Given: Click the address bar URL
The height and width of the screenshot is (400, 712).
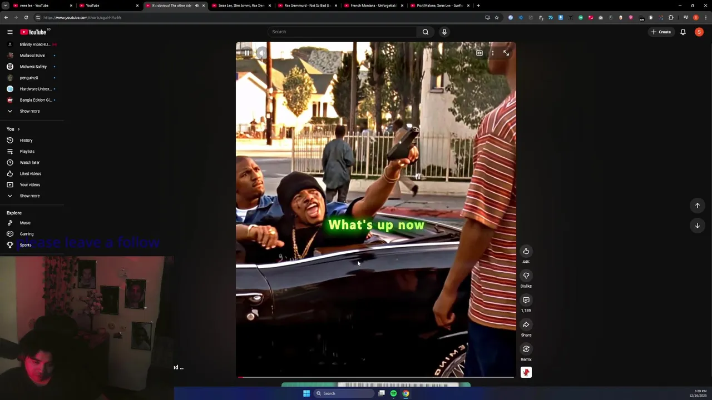Looking at the screenshot, I should (x=82, y=17).
